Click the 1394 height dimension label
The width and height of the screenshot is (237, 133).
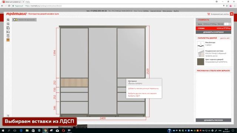[54, 53]
